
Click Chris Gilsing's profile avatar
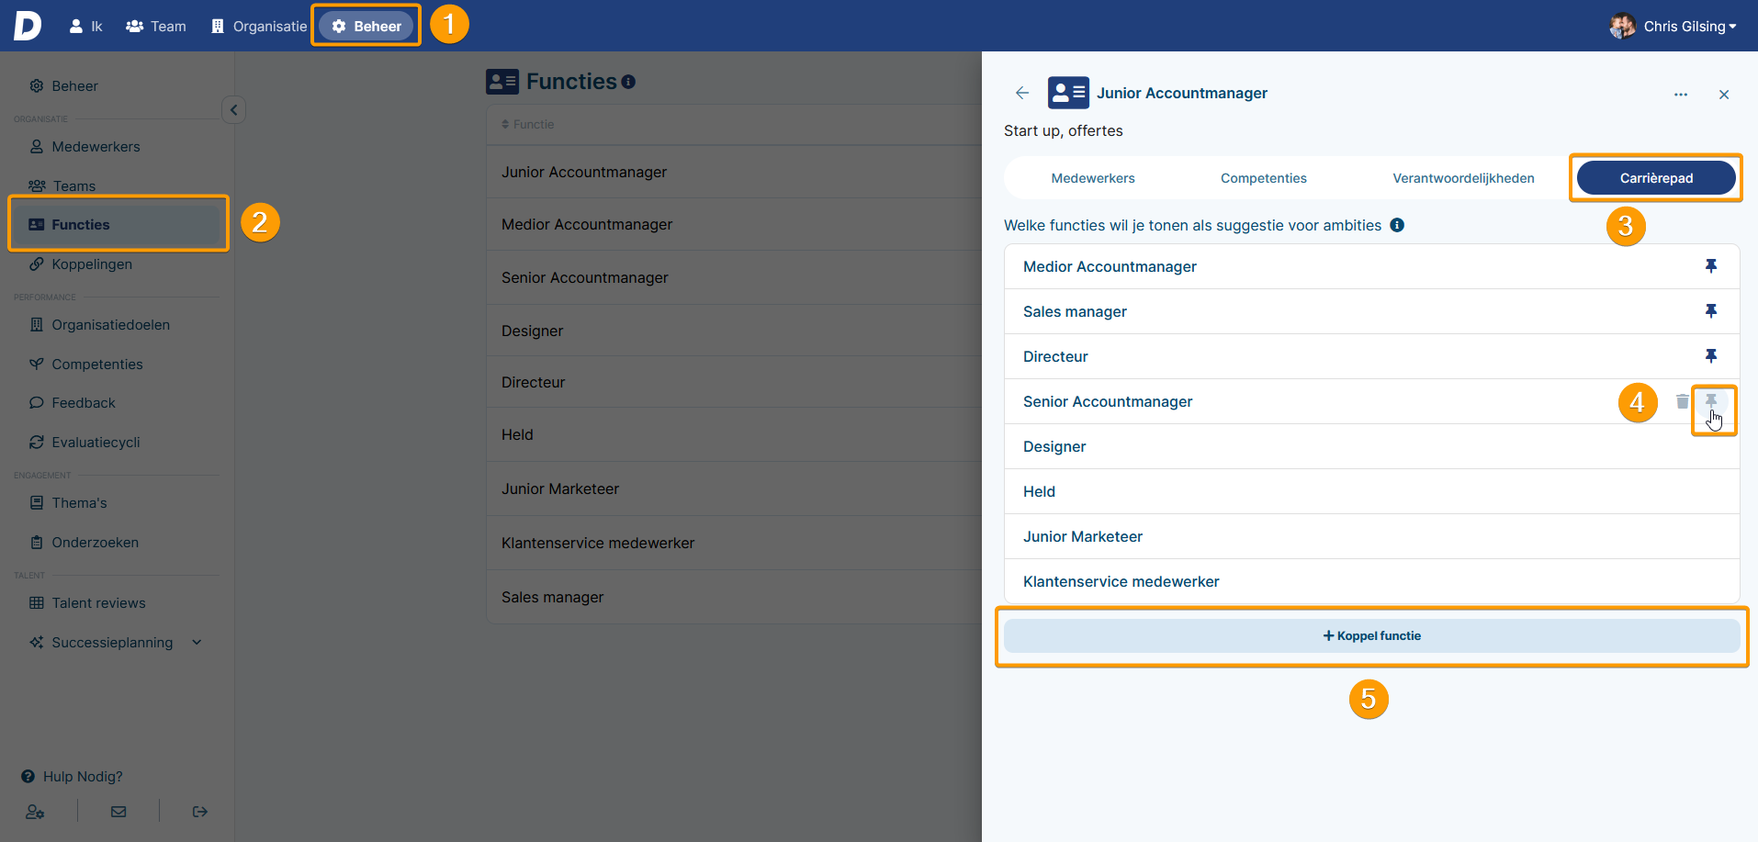point(1622,26)
